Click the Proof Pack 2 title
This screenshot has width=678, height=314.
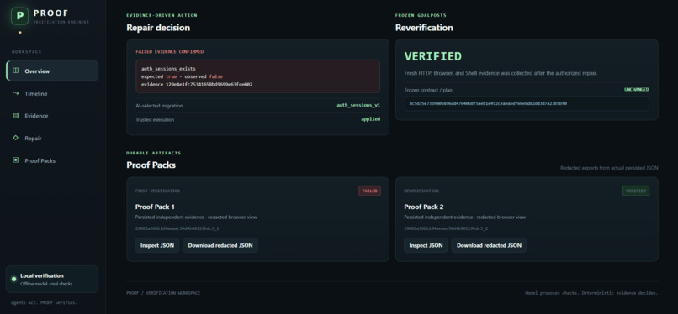point(424,207)
